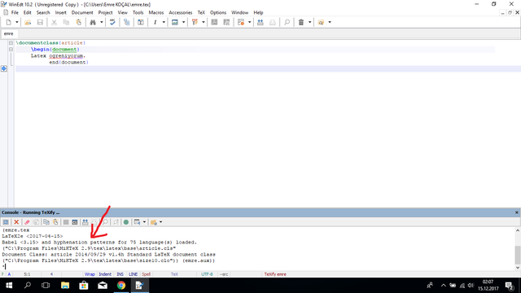
Task: Open the File menu
Action: click(x=15, y=13)
